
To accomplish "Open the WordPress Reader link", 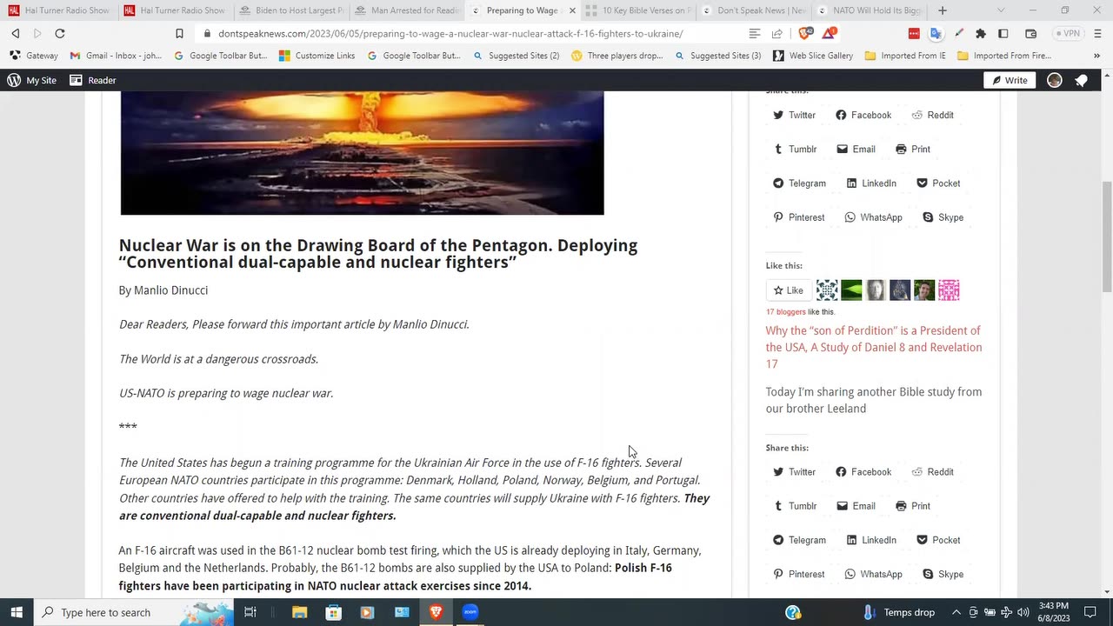I will 93,80.
